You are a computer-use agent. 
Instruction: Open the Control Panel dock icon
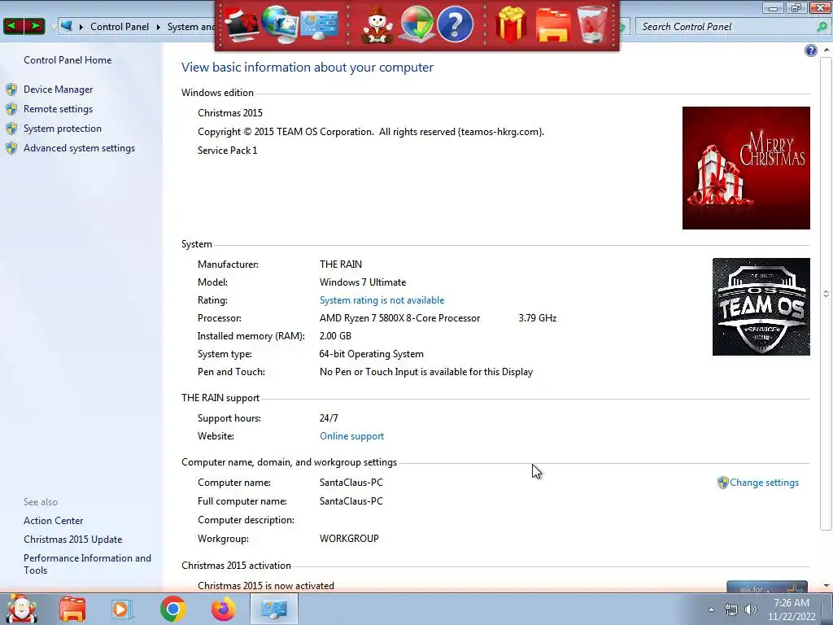click(319, 24)
